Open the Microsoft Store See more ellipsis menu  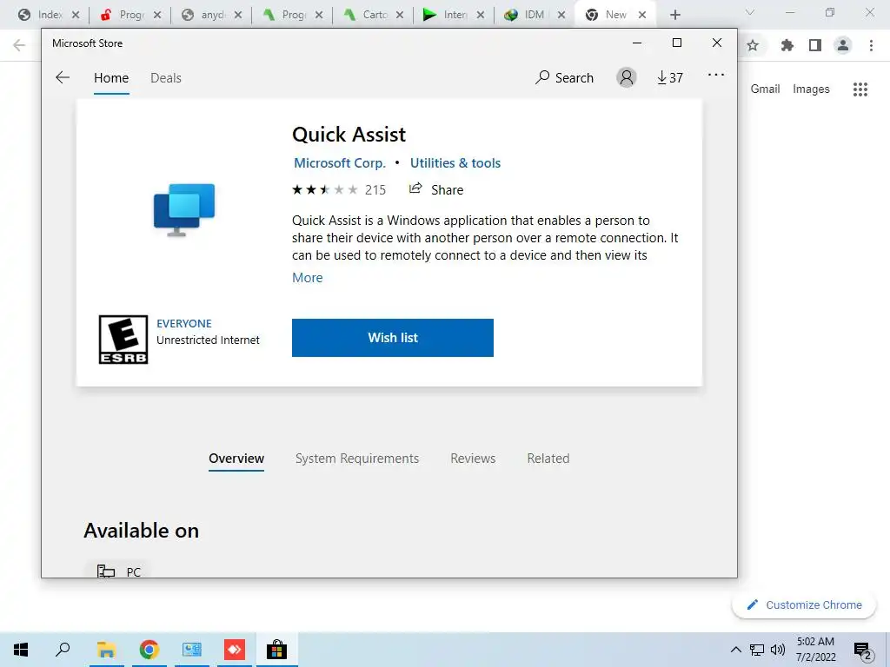(x=716, y=75)
